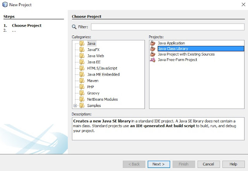Viewport: 248px width, 171px height.
Task: Select the Samples category
Action: [x=94, y=105]
